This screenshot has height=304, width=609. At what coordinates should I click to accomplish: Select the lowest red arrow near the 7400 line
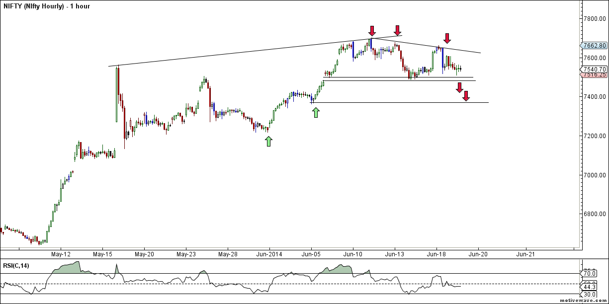(466, 96)
